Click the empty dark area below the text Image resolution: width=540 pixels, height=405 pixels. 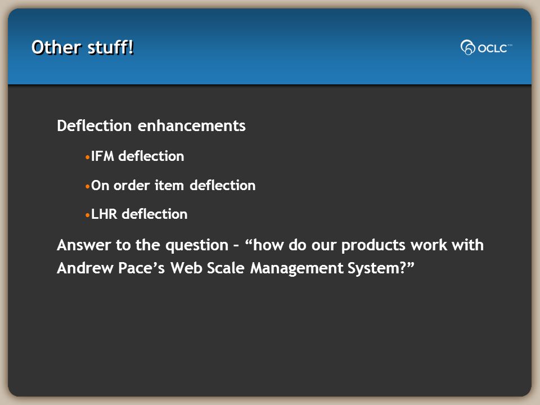[x=270, y=337]
